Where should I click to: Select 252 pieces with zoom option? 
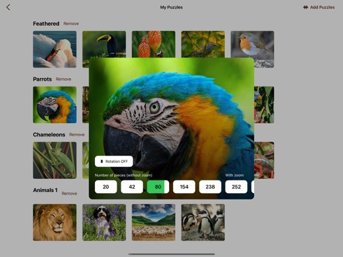236,187
